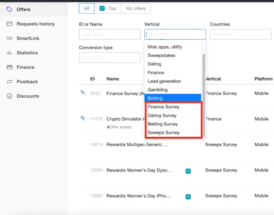
Task: Open Postback settings
Action: click(x=27, y=82)
